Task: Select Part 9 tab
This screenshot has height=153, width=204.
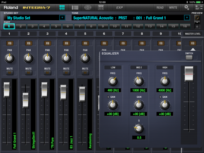Action: click(103, 26)
